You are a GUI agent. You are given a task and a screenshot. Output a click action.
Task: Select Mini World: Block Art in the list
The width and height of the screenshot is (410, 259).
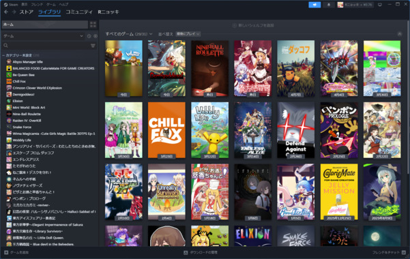[x=29, y=108]
